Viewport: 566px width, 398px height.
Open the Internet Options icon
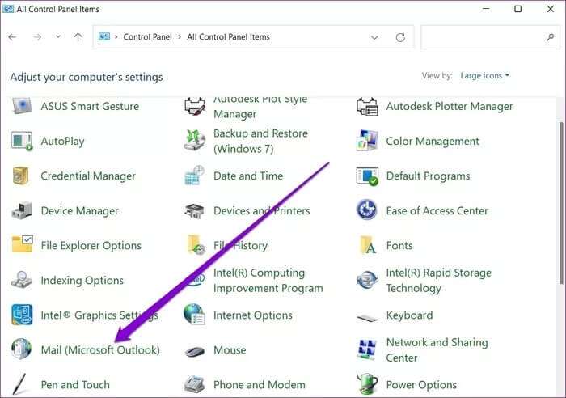tap(194, 315)
